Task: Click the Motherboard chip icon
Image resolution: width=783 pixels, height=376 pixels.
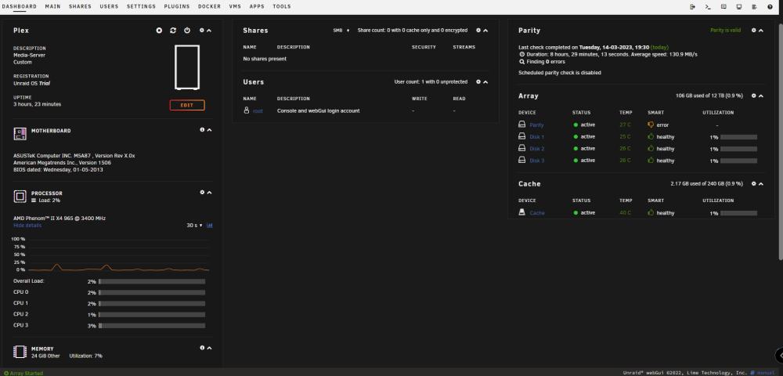Action: 20,133
